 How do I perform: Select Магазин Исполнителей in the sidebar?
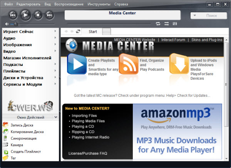[27, 58]
